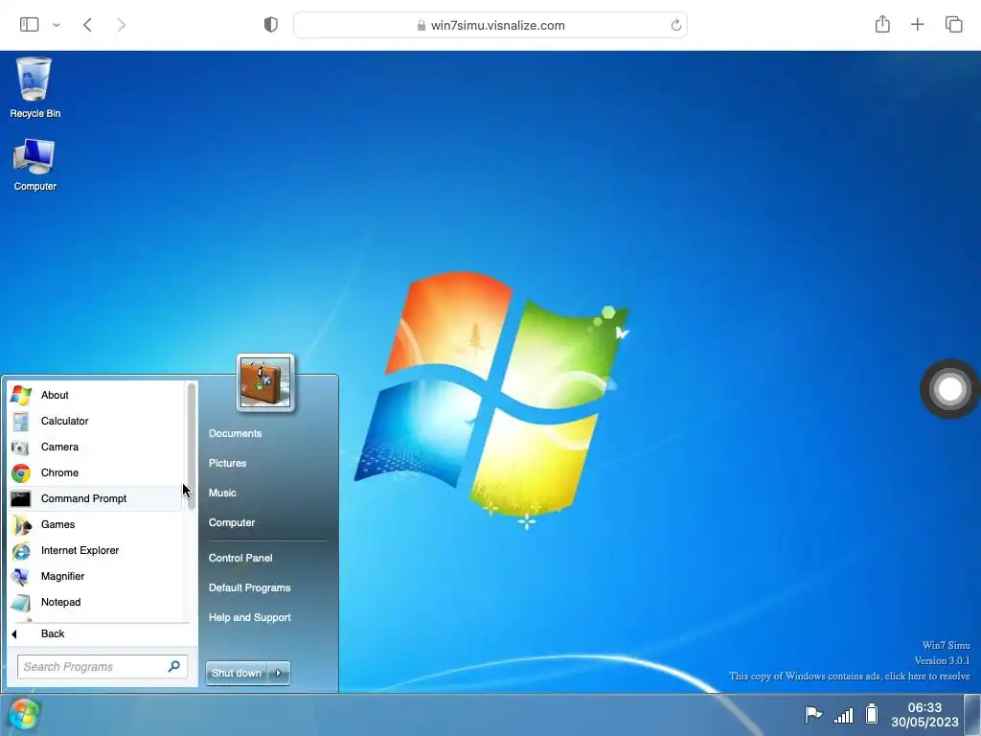Click the privacy shield icon in Safari
This screenshot has height=736, width=981.
(x=271, y=25)
